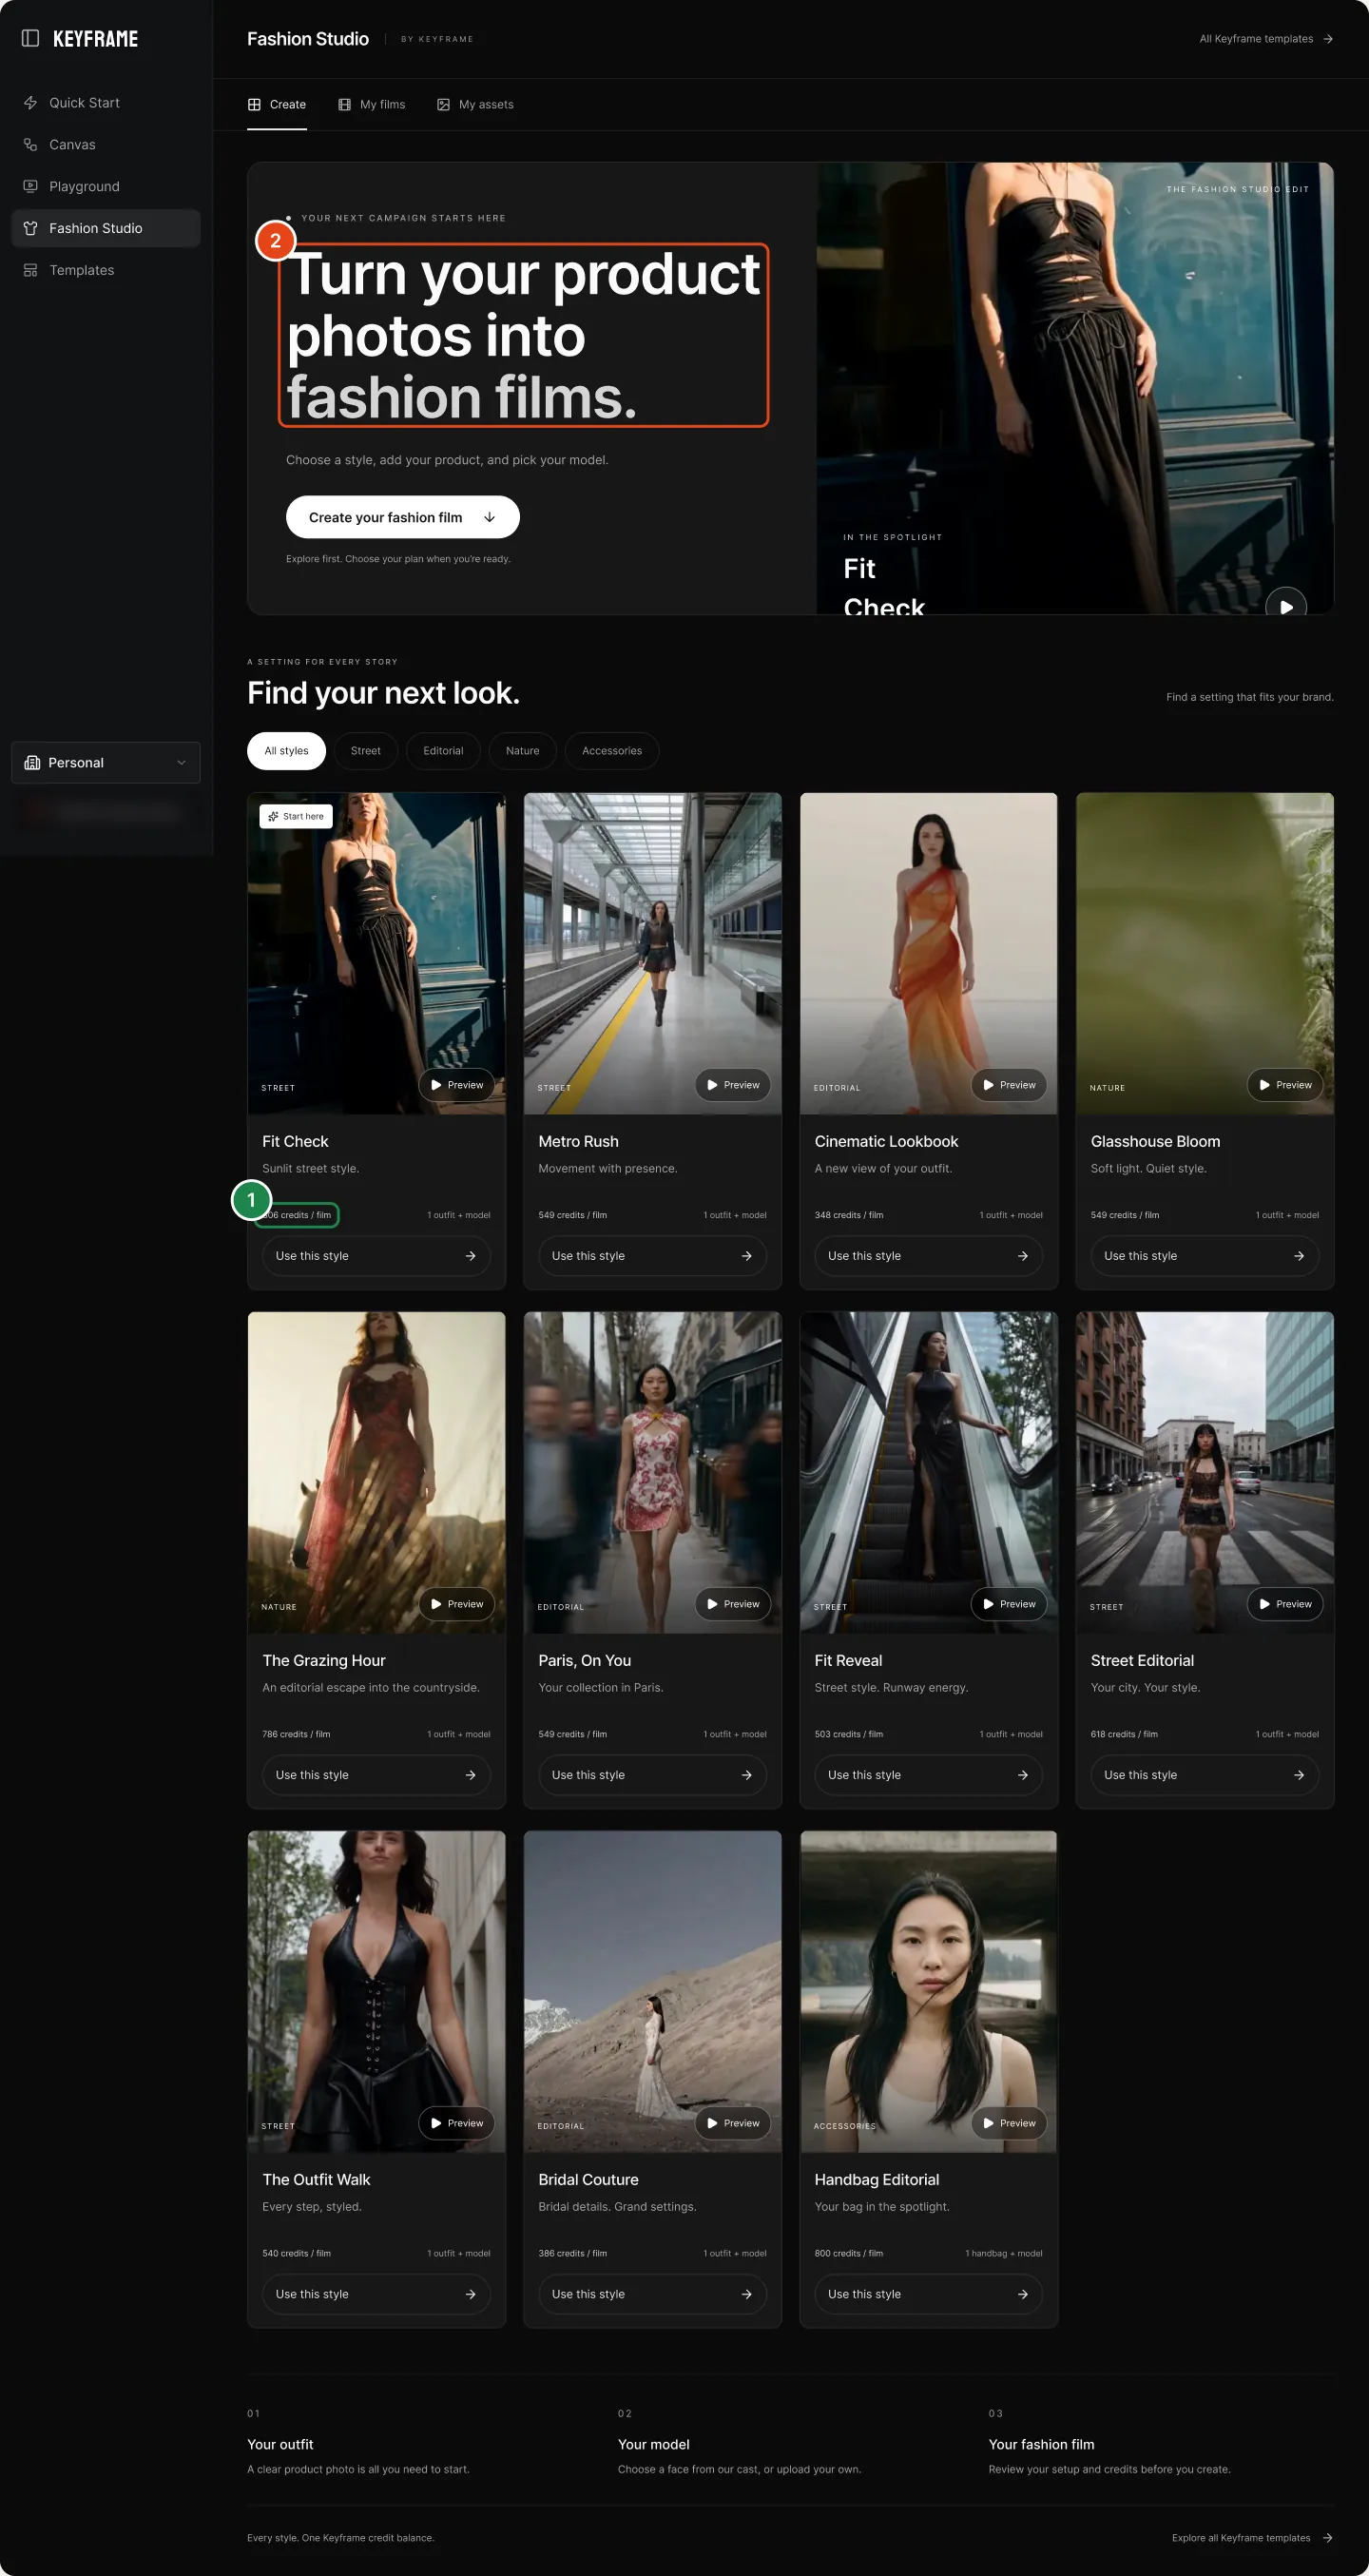
Task: Use this style for Metro Rush
Action: tap(652, 1256)
